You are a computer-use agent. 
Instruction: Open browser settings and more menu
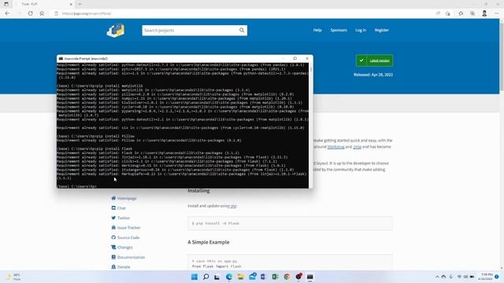(x=496, y=13)
